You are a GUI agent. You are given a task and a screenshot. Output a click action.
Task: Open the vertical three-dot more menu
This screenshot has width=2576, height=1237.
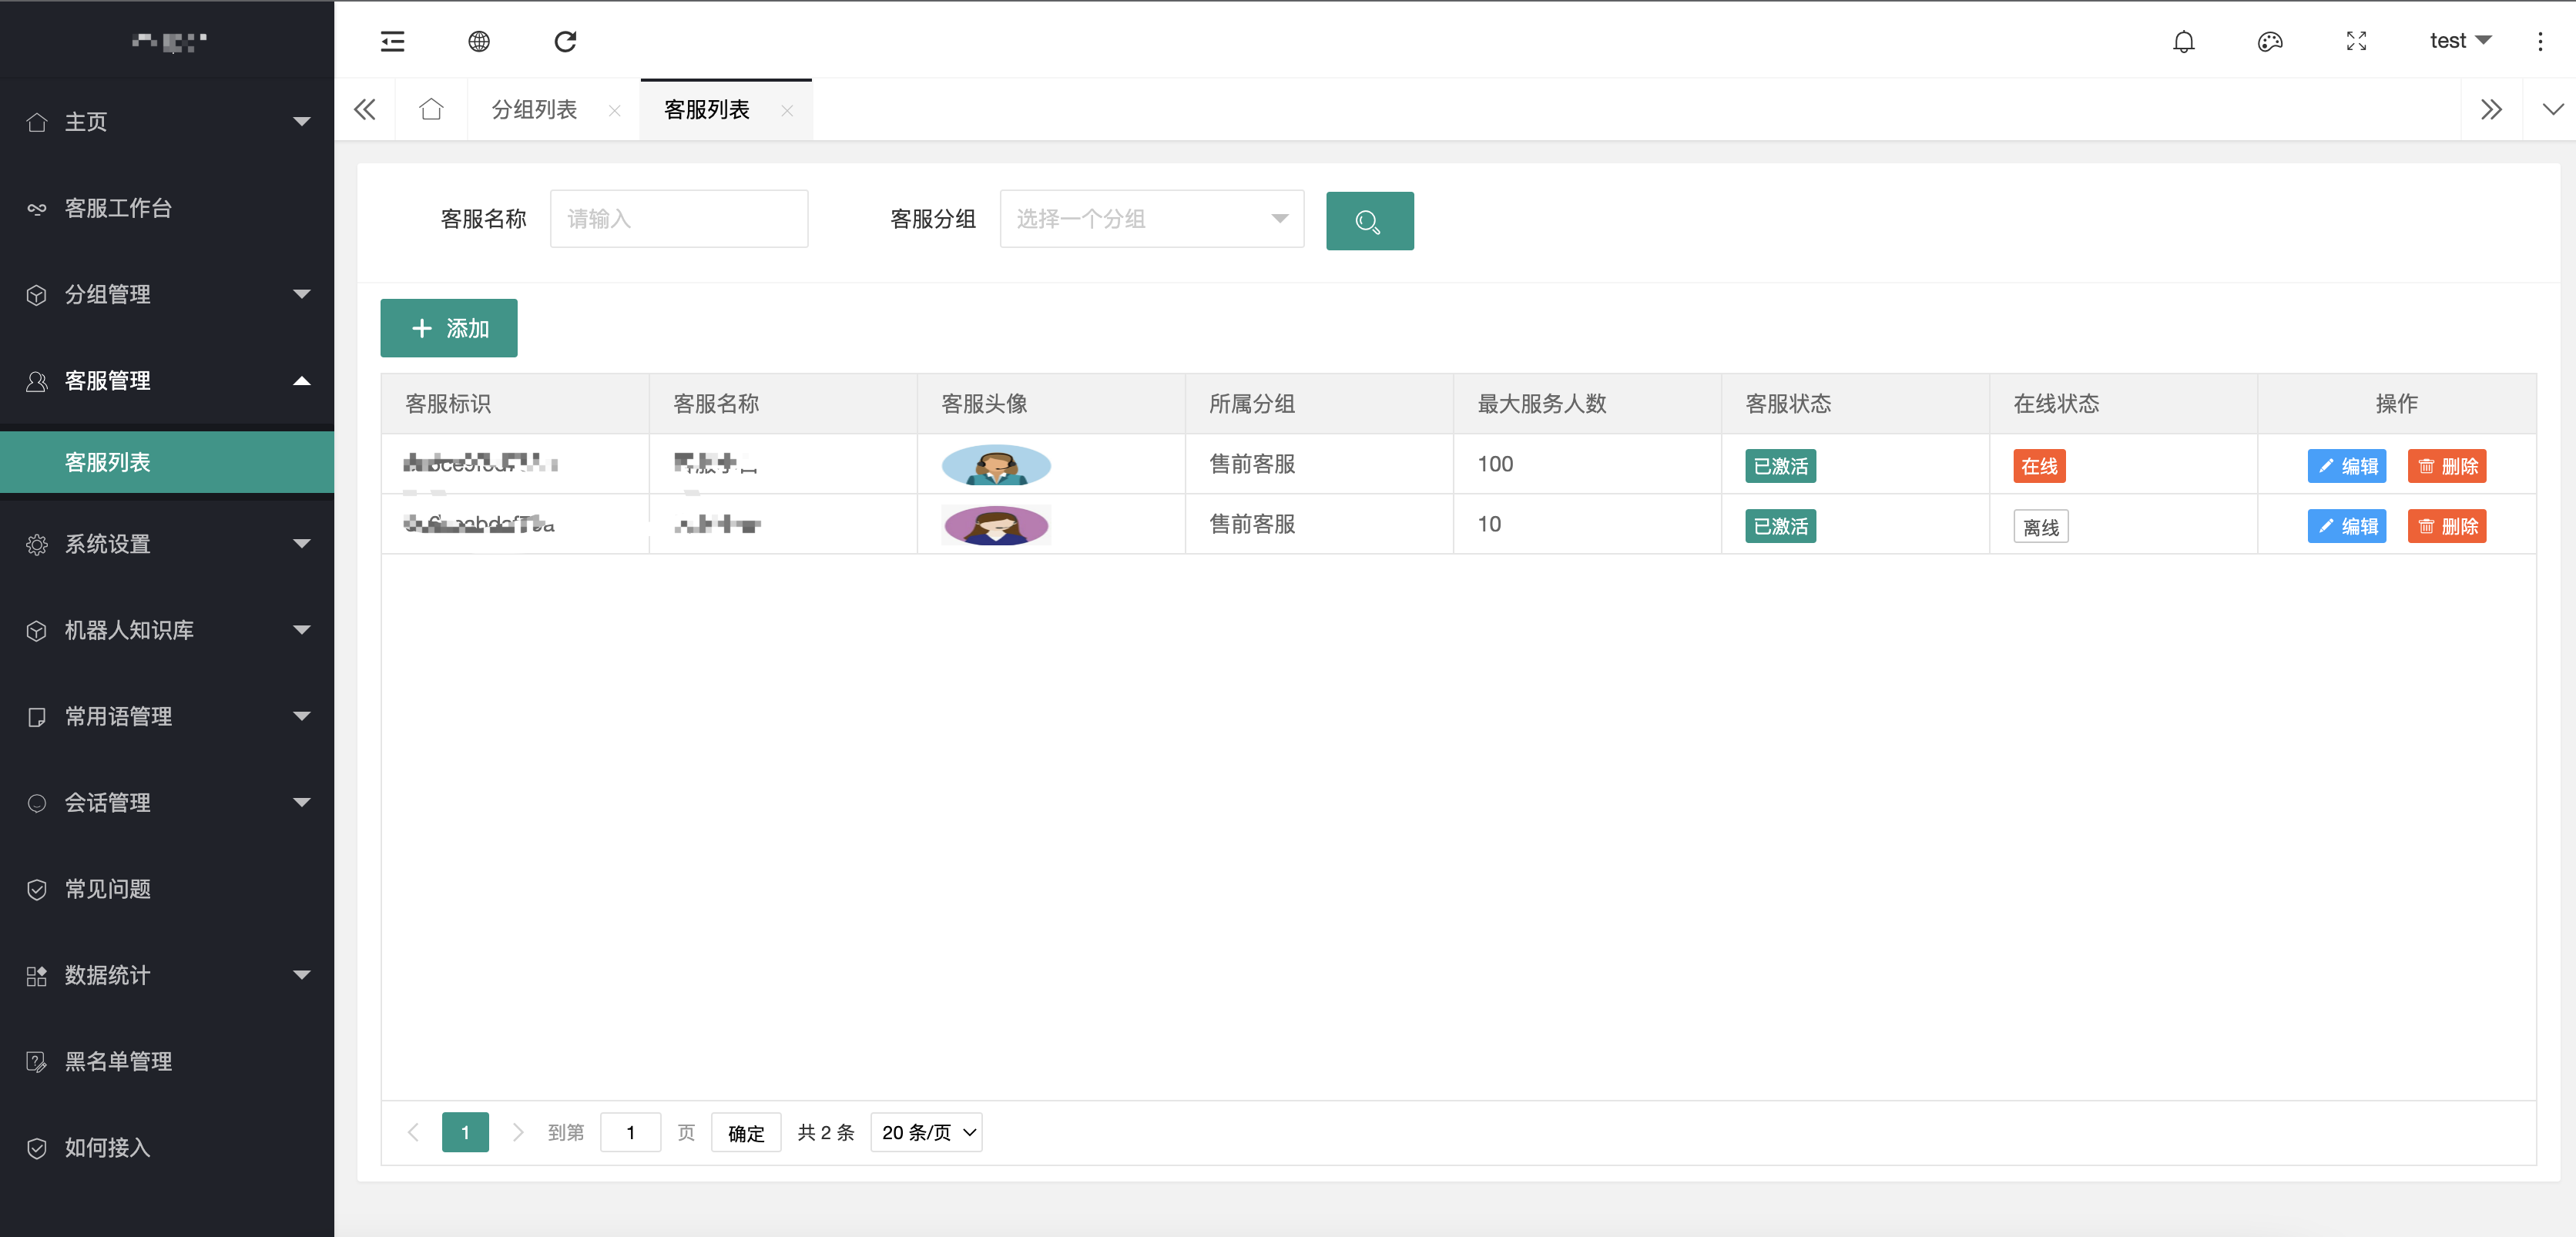click(2540, 41)
